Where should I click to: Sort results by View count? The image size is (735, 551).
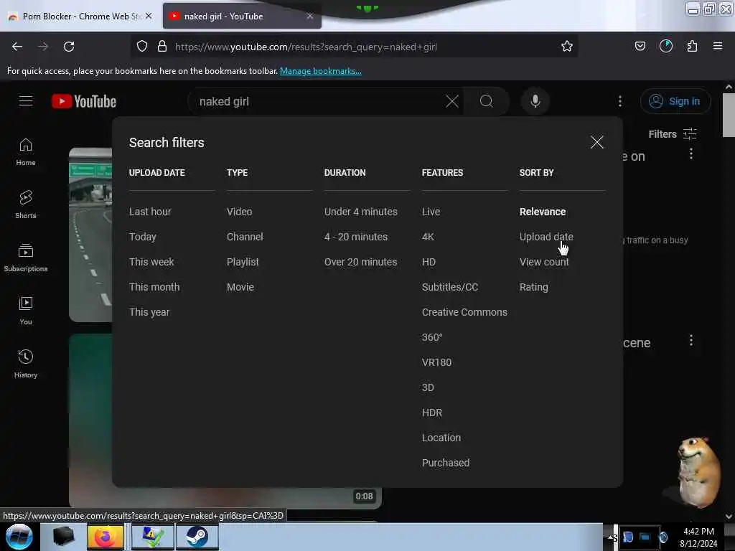pos(544,261)
